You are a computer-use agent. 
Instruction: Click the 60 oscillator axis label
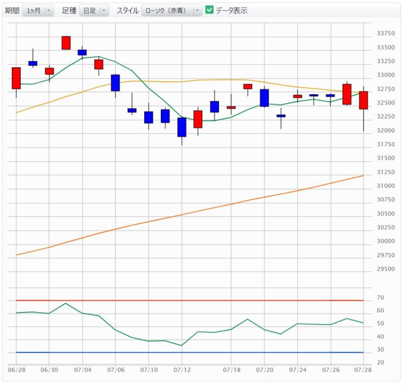pyautogui.click(x=380, y=310)
